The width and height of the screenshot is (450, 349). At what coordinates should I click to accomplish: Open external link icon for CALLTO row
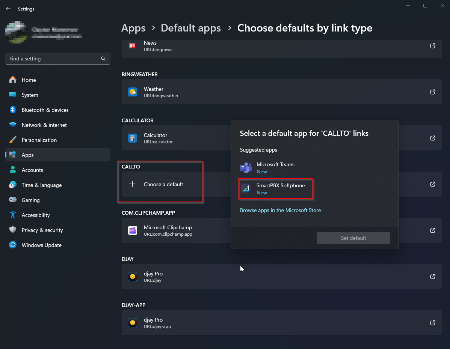pyautogui.click(x=432, y=184)
